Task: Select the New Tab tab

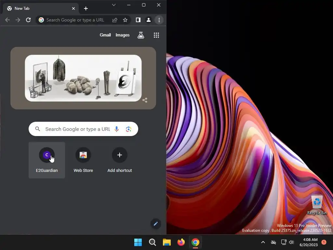Action: (40, 8)
